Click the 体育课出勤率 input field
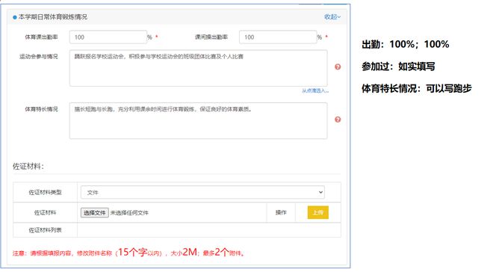 [x=108, y=37]
